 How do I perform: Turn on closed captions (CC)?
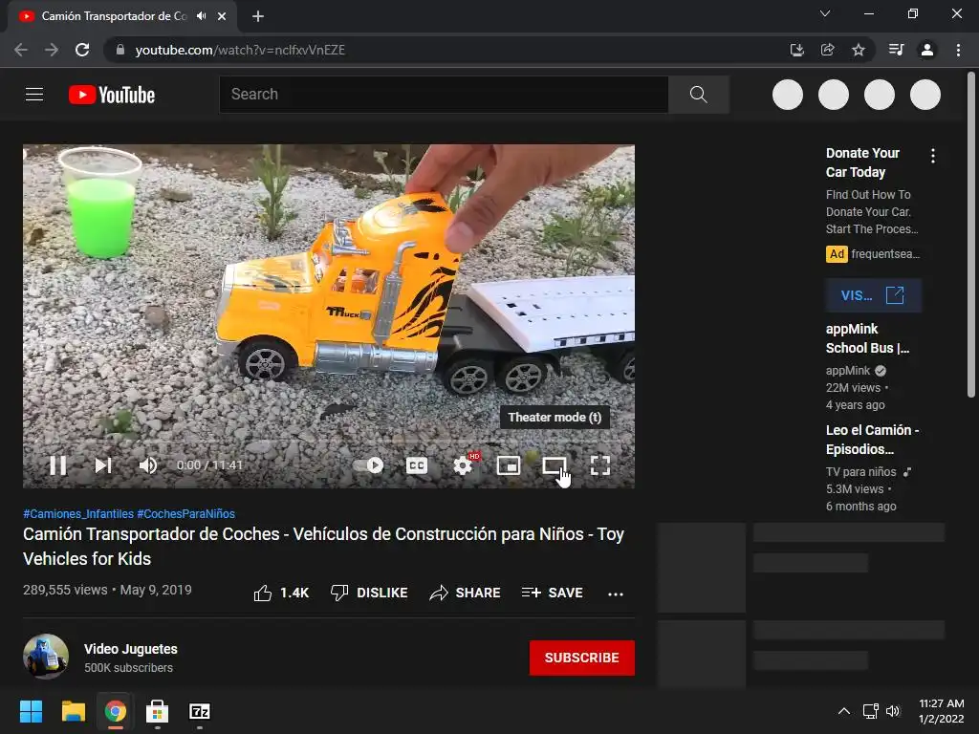tap(417, 465)
